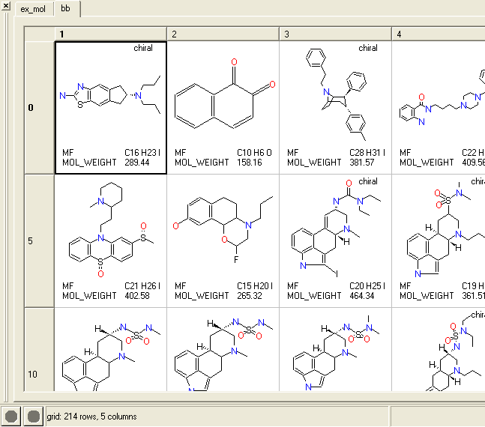Click the second round status bar button
The height and width of the screenshot is (427, 485).
click(x=34, y=416)
